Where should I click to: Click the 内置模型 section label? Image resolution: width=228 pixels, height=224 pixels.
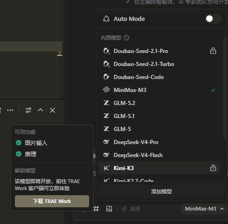coord(111,38)
